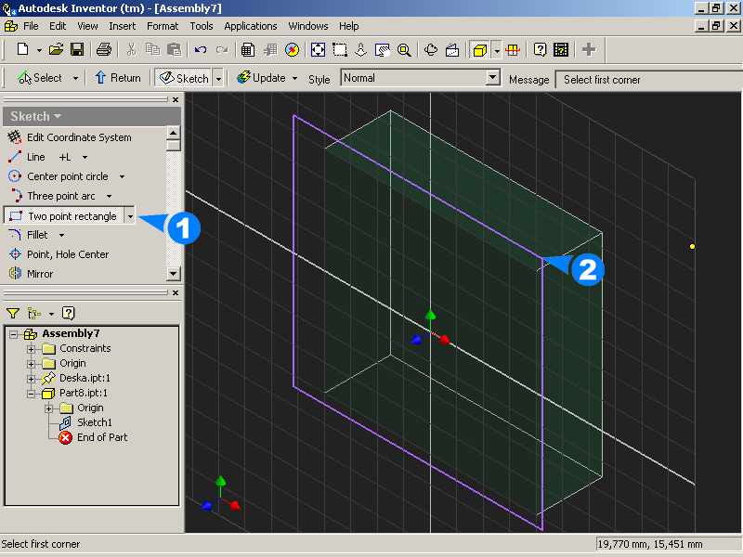This screenshot has width=743, height=557.
Task: Click the Cut scissors icon
Action: coord(131,49)
